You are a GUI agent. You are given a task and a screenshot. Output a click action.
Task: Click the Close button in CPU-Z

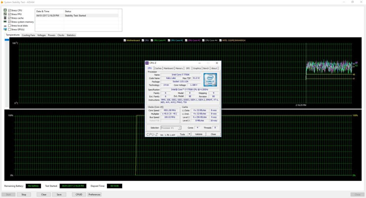213,134
